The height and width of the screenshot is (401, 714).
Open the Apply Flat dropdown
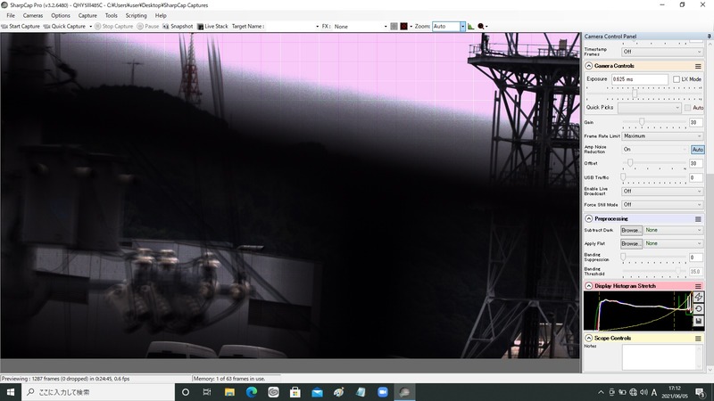pos(674,243)
